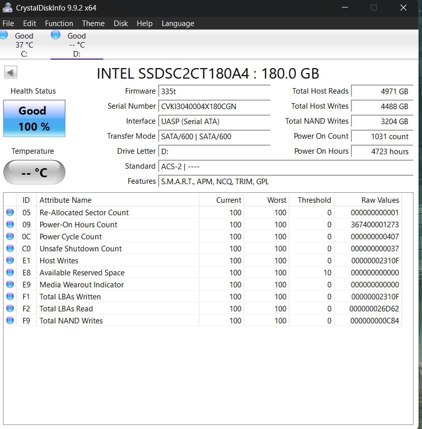Click the Worst column header

(x=266, y=200)
